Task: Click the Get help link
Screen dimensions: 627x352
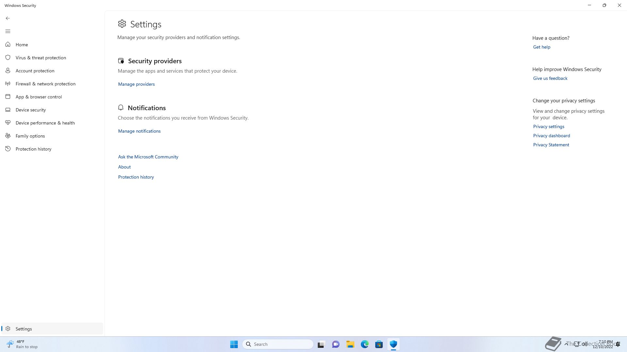Action: 541,47
